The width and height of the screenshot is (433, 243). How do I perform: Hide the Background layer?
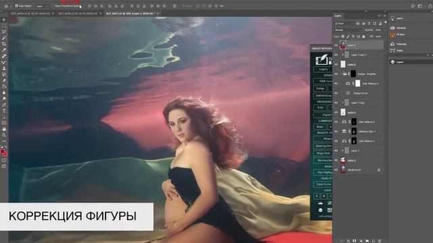336,169
